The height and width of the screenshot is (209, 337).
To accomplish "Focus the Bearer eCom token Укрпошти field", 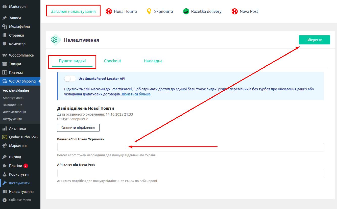I will (190, 147).
